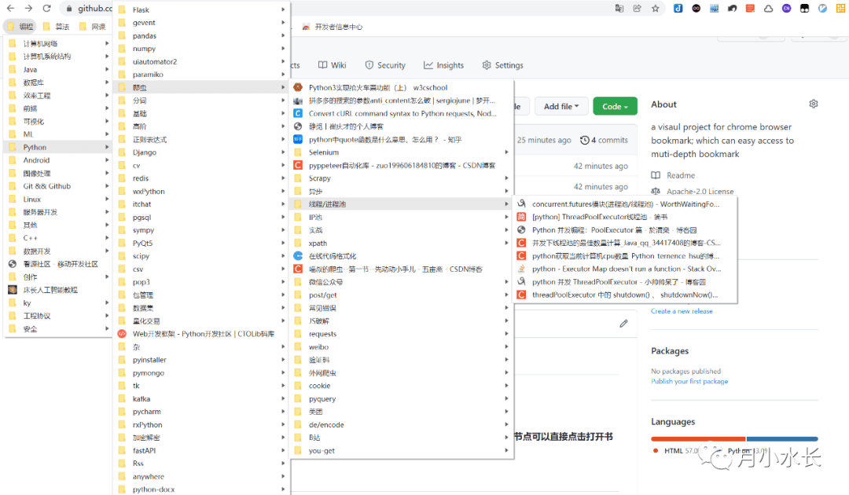Click the languages color bar
Screen dimensions: 849x495
click(x=734, y=438)
